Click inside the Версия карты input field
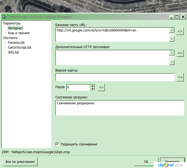187x168 pixels. [x=115, y=77]
